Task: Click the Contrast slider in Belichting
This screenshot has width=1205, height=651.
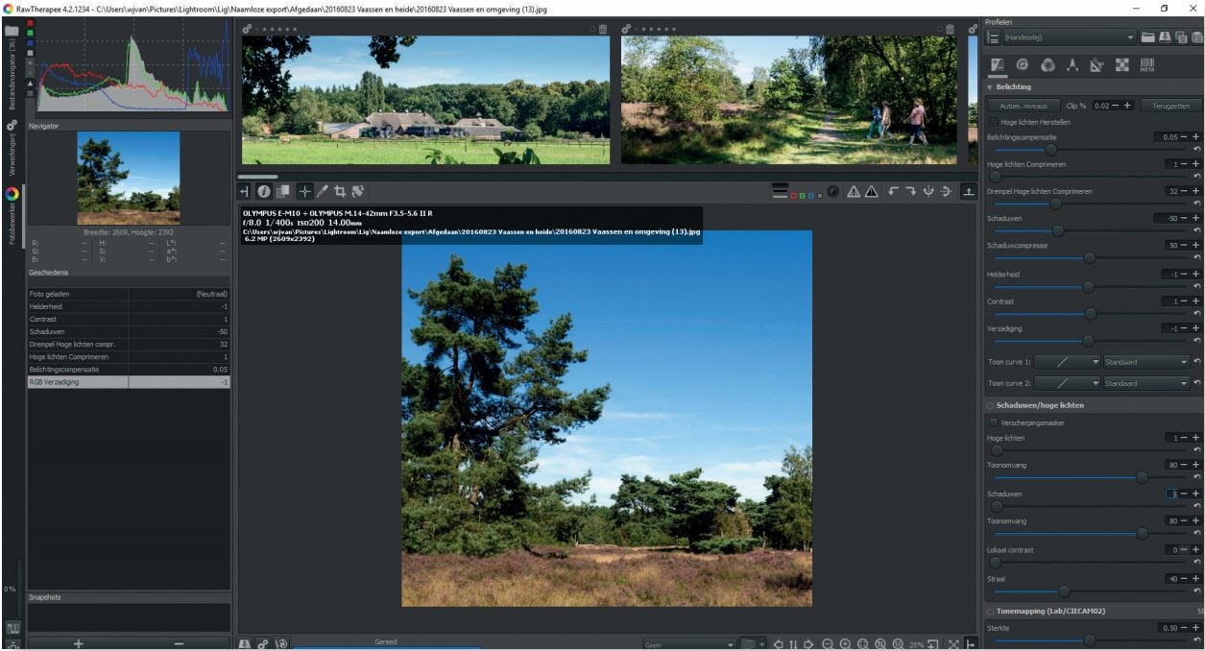Action: point(1090,314)
